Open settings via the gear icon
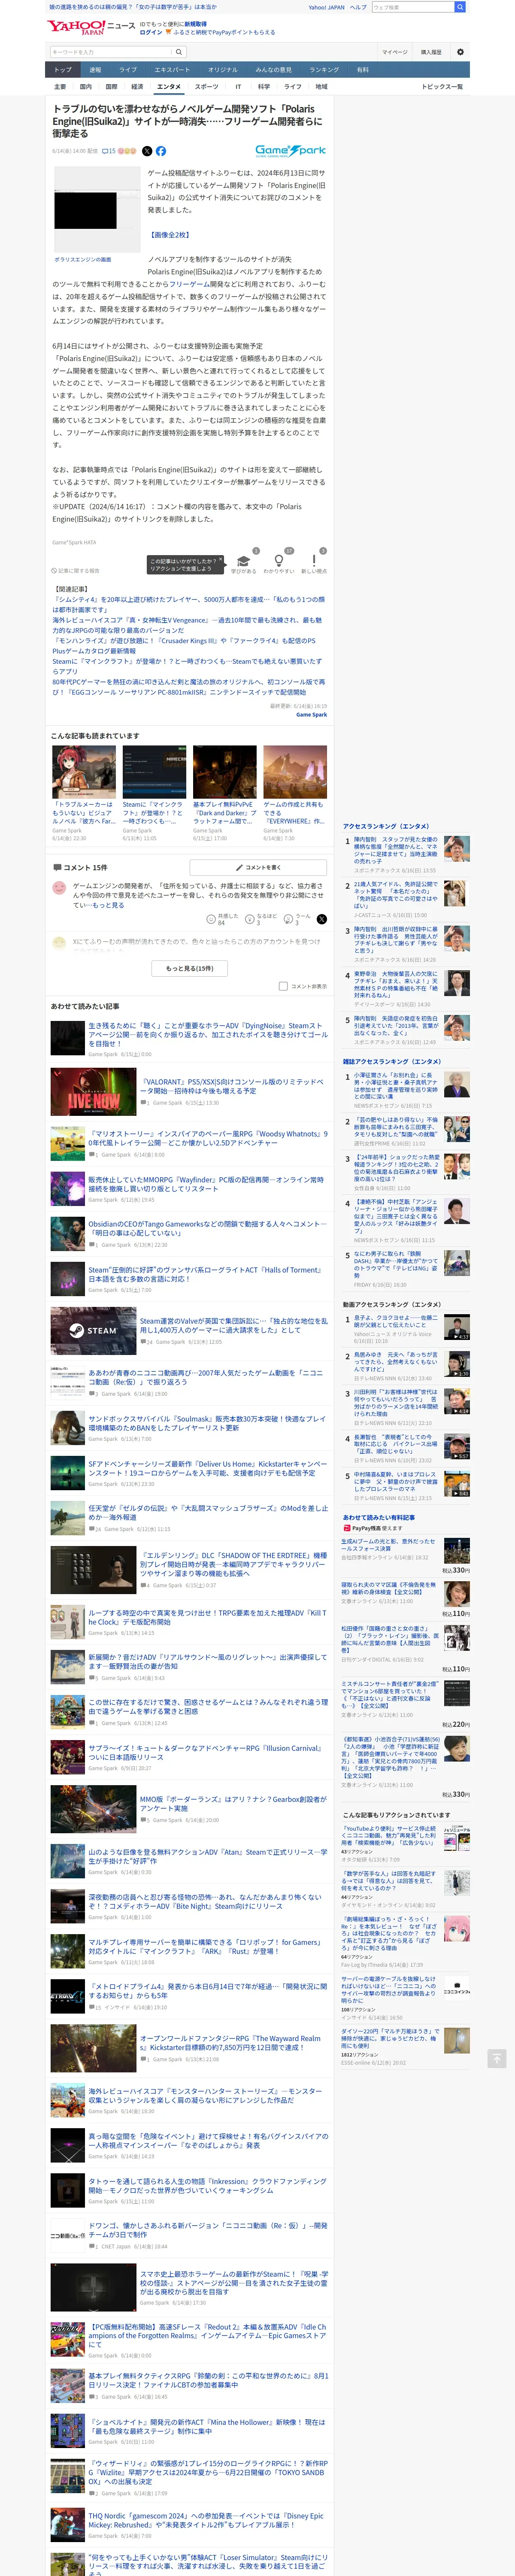The image size is (515, 2576). (x=460, y=52)
